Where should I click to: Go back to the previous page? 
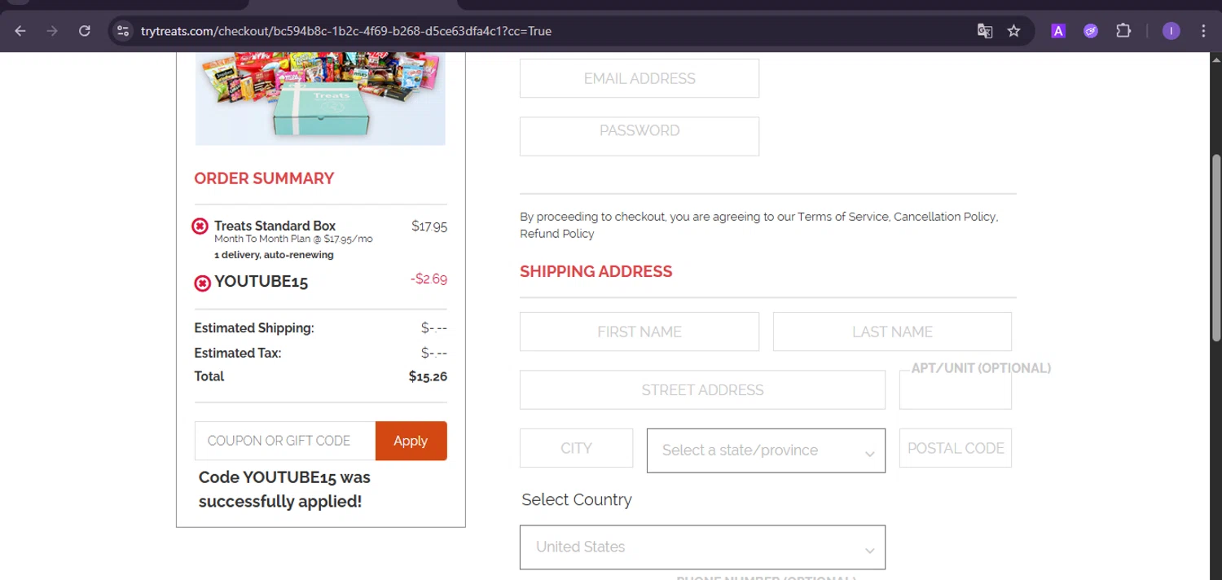pyautogui.click(x=20, y=31)
